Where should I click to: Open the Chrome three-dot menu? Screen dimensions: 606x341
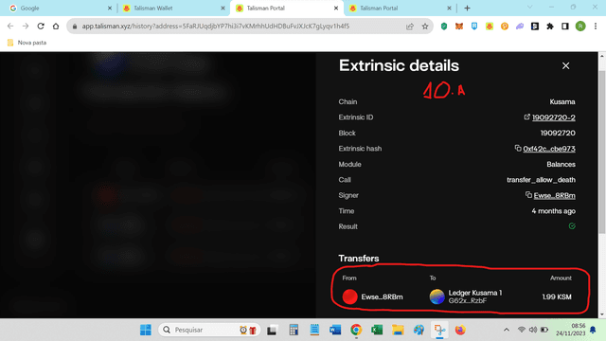tap(596, 27)
